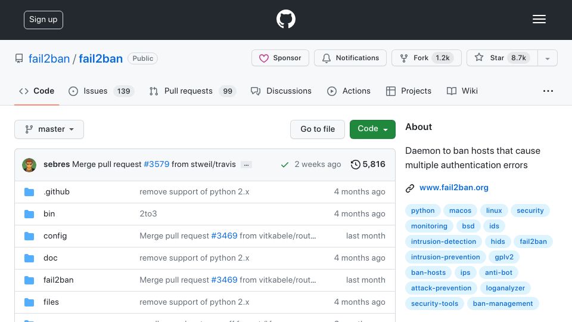Viewport: 572px width, 322px height.
Task: Select the python topic tag
Action: pos(423,210)
